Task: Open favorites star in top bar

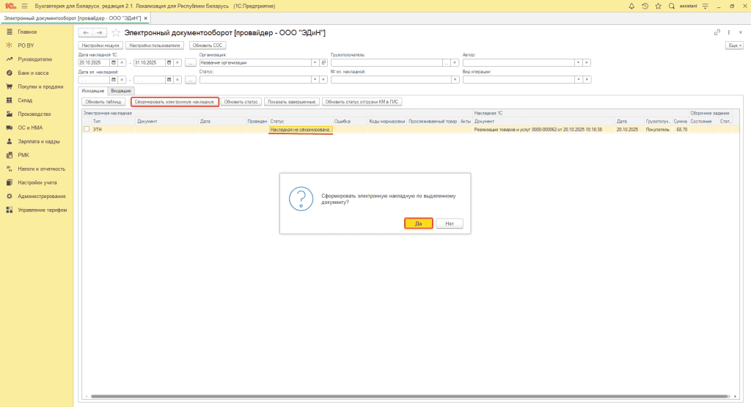Action: pos(658,6)
